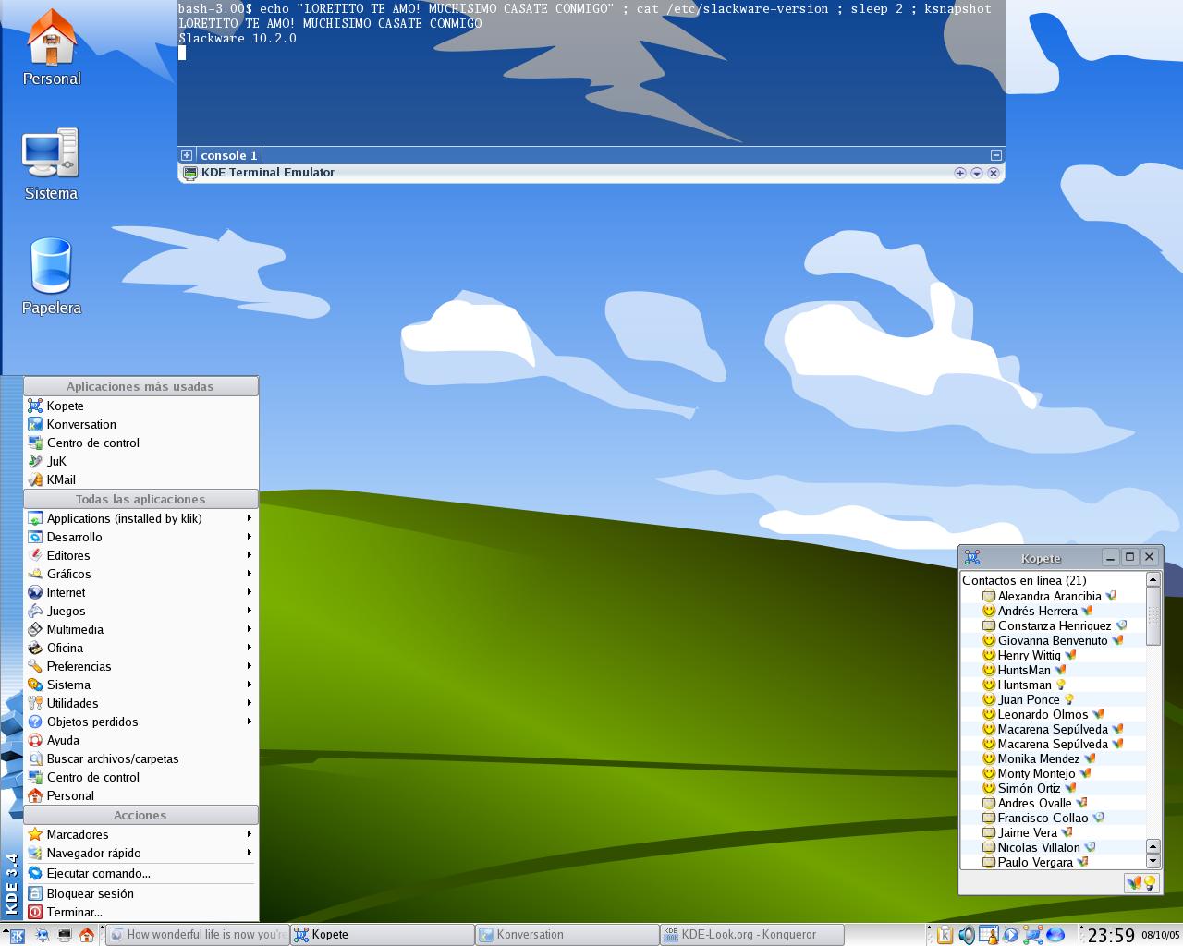1183x946 pixels.
Task: Switch to console 1 tab
Action: click(228, 155)
